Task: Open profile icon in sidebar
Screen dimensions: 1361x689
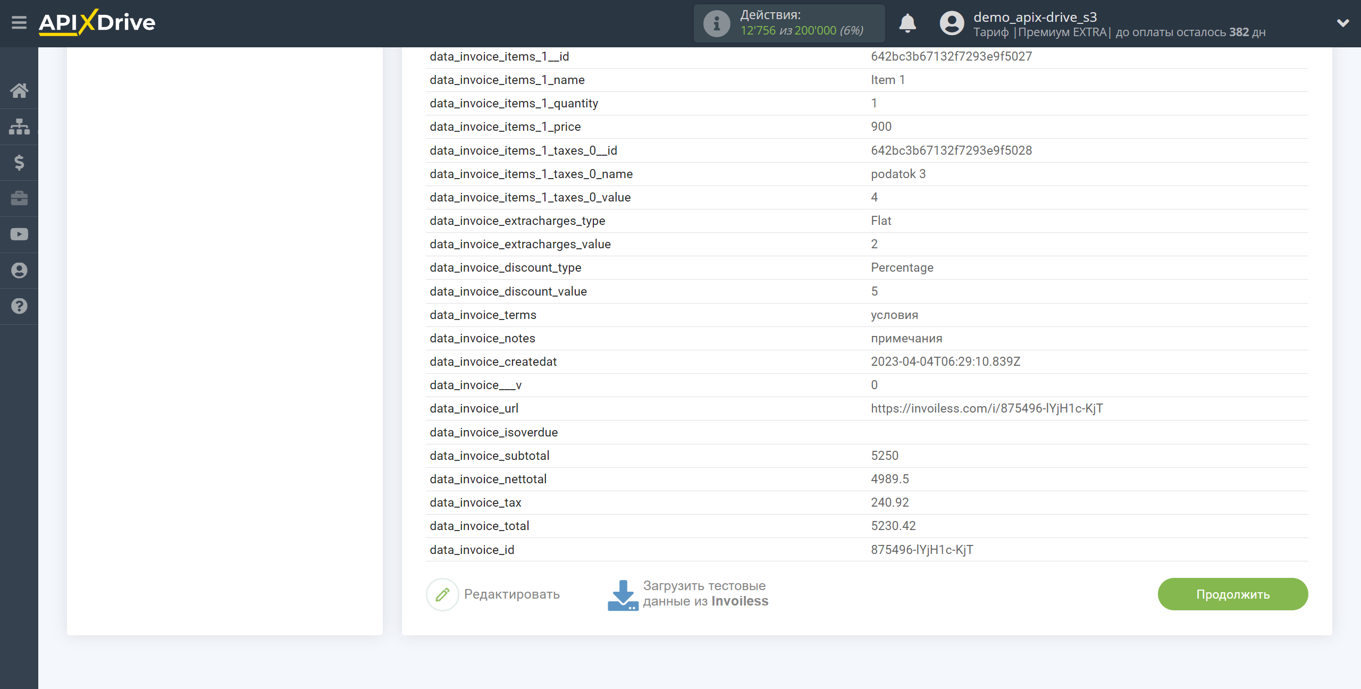Action: pyautogui.click(x=19, y=270)
